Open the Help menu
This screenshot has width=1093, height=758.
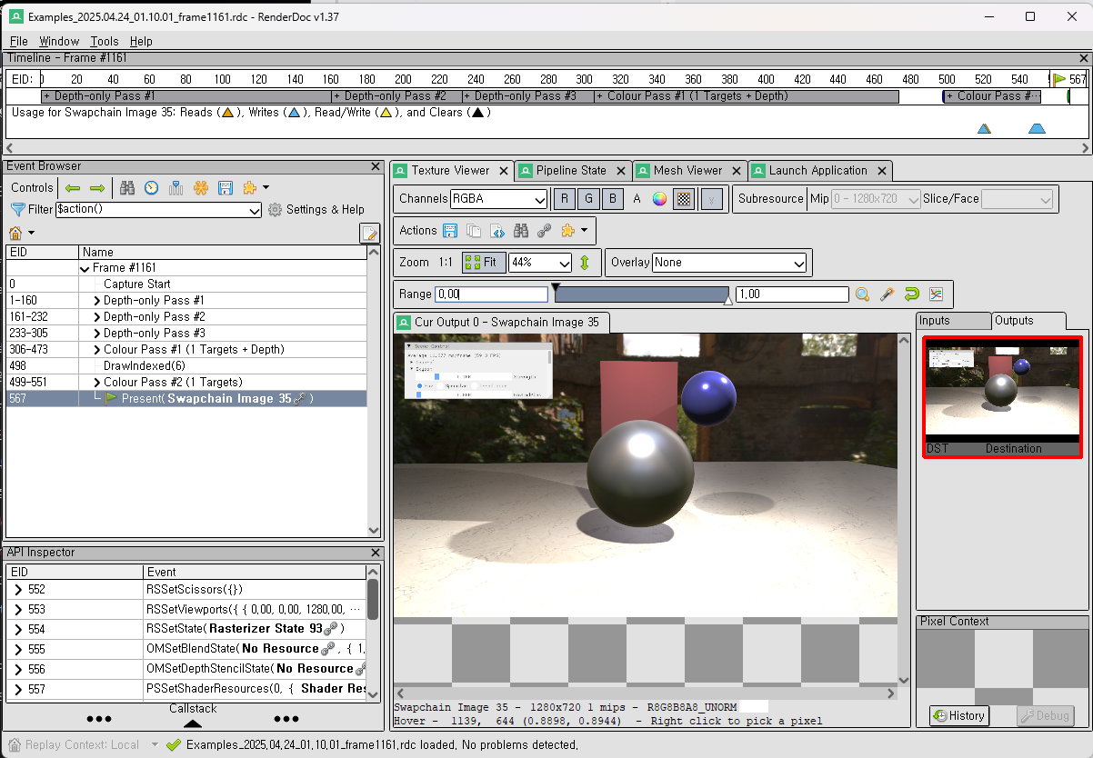(x=141, y=41)
